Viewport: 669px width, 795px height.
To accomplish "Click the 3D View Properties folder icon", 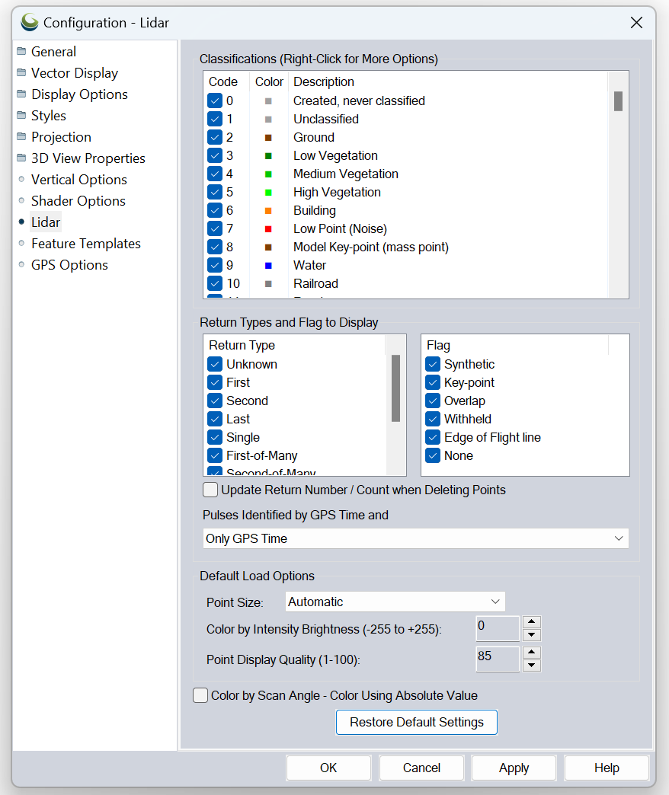I will pyautogui.click(x=21, y=158).
